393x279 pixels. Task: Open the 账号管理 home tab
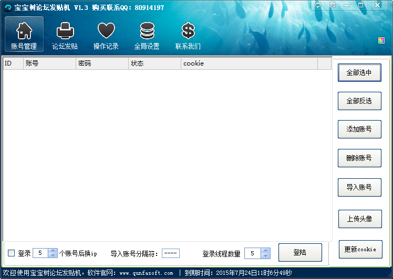24,34
